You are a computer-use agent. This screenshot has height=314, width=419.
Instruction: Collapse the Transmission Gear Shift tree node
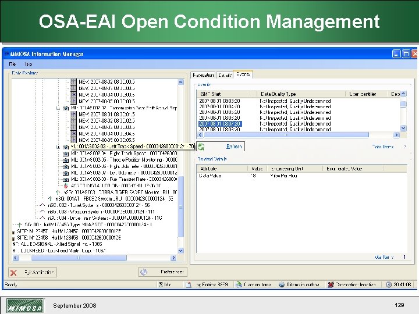tap(58, 108)
